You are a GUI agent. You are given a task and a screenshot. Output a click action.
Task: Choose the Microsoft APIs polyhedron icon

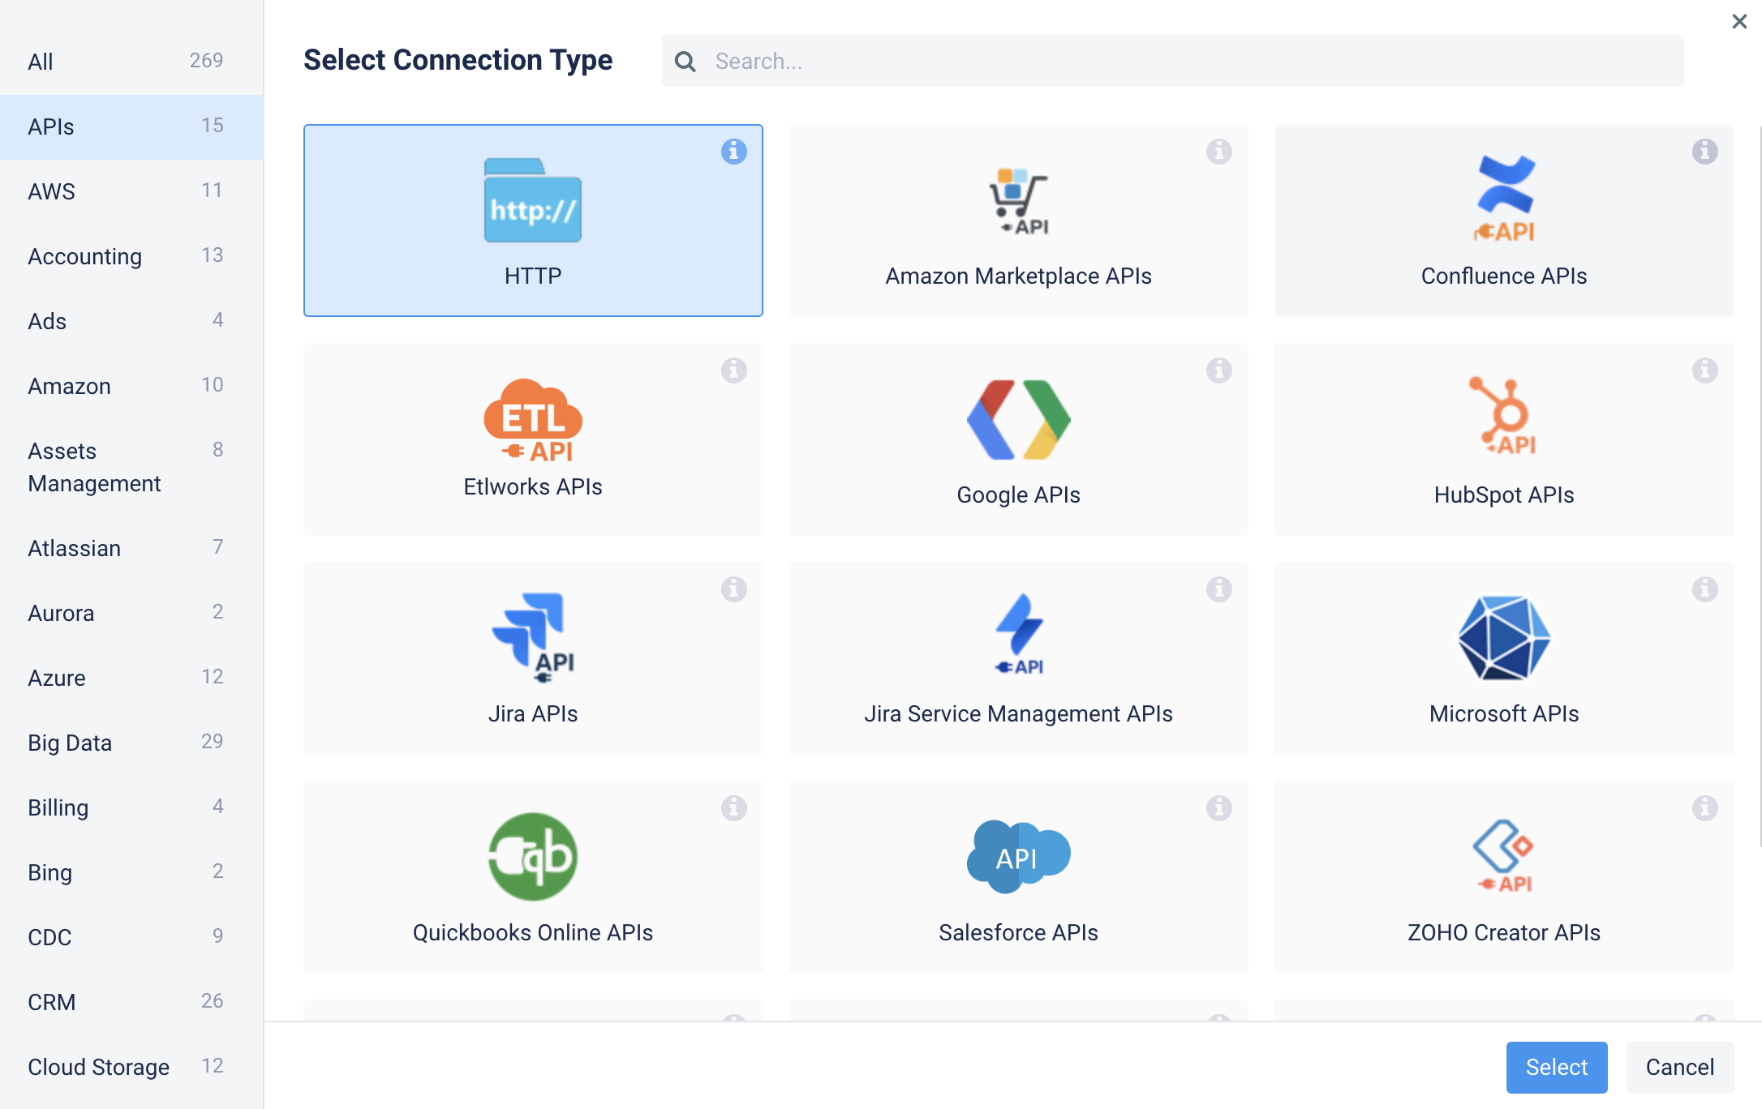(1504, 637)
